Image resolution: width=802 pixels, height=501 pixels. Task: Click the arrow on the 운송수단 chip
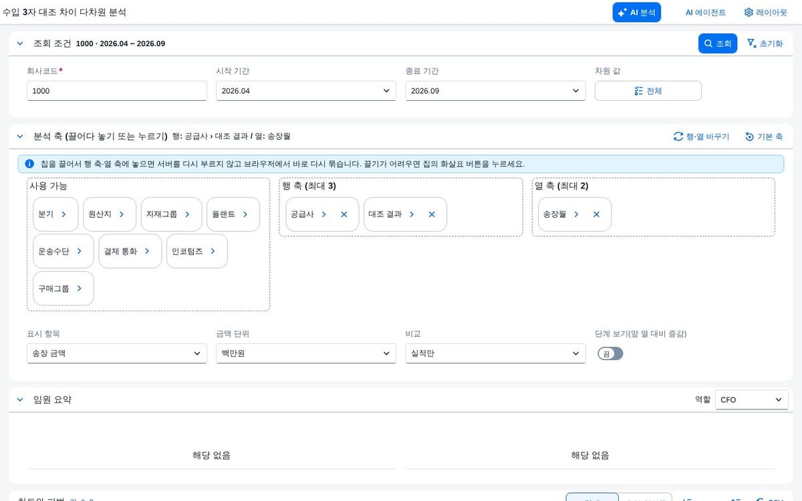click(79, 251)
